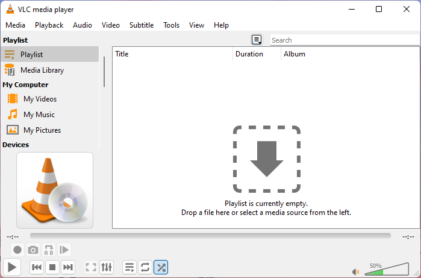421x278 pixels.
Task: Toggle the loop repeat mode
Action: [145, 267]
